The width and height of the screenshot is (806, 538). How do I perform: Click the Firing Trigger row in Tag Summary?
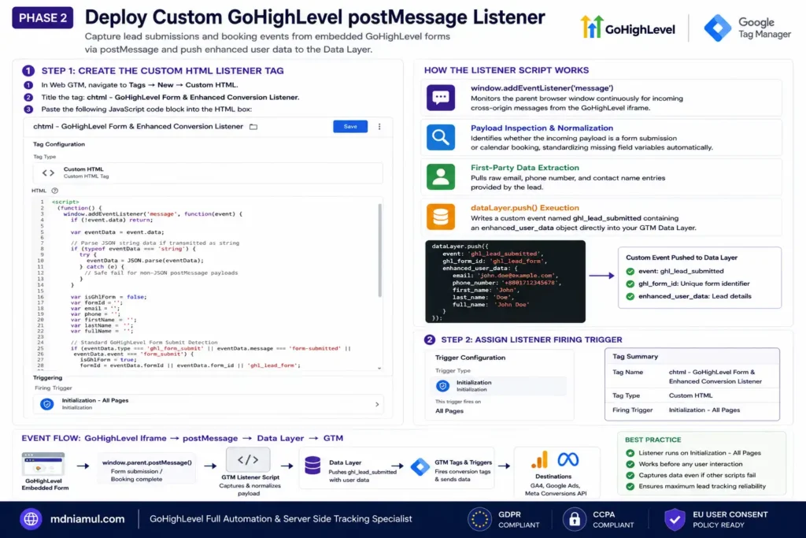[x=692, y=410]
